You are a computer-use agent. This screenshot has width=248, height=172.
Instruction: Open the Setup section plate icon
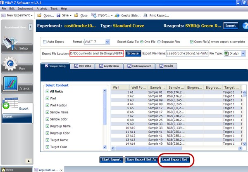[x=10, y=43]
